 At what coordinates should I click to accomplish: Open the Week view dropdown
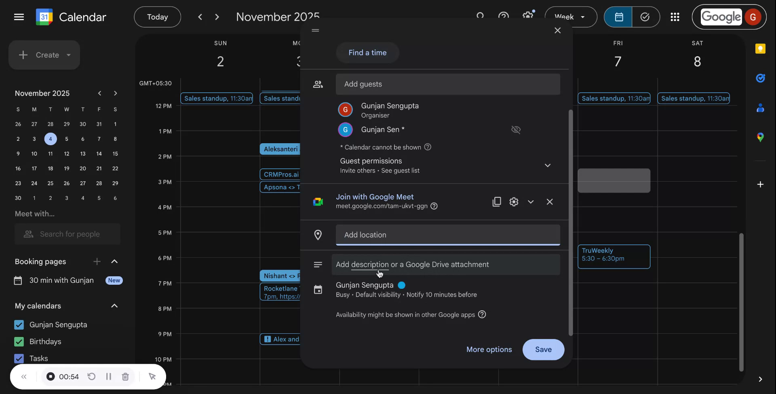(570, 17)
